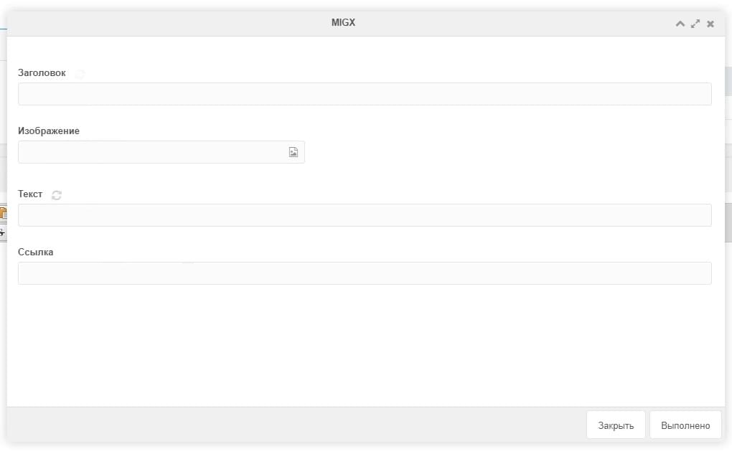The height and width of the screenshot is (454, 732).
Task: Open the image file browser icon
Action: pyautogui.click(x=294, y=152)
